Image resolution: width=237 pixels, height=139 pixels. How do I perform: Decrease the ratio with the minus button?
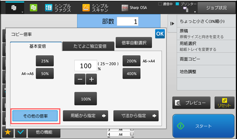pyautogui.click(x=80, y=79)
